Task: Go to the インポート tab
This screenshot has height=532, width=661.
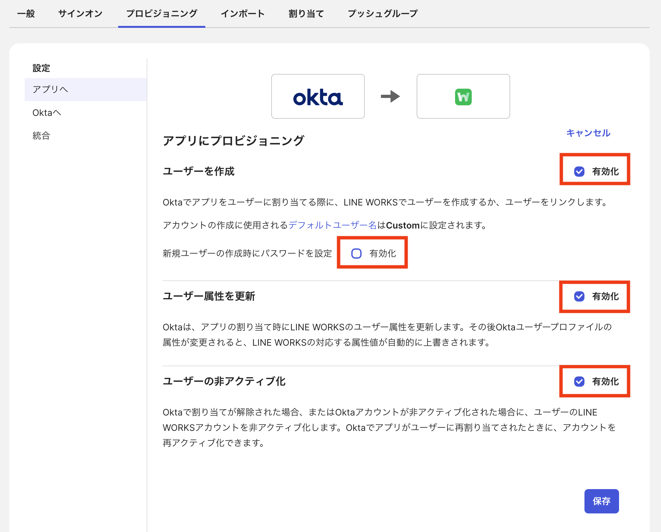Action: pos(243,13)
